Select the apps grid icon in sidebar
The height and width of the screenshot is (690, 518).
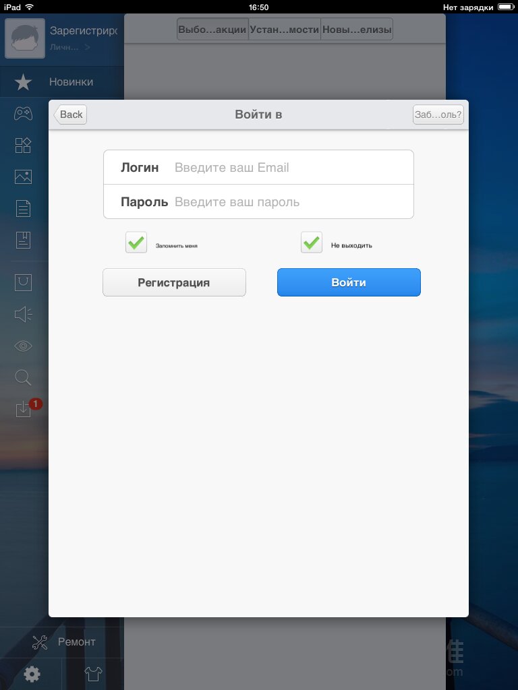tap(23, 146)
